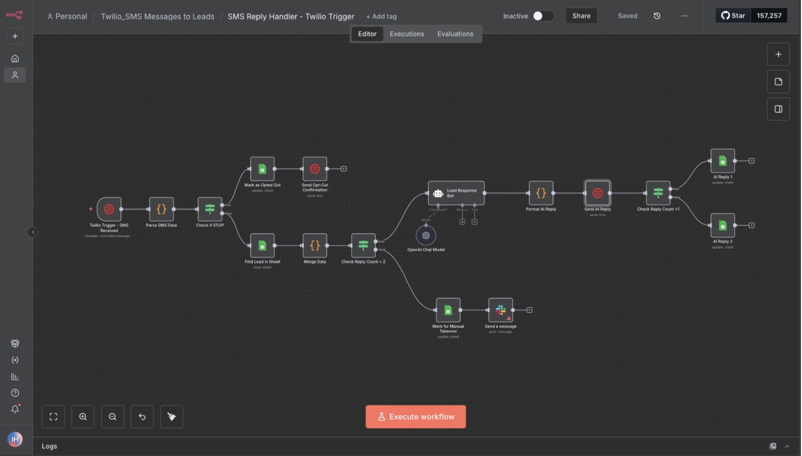Expand the left sidebar chevron
This screenshot has height=456, width=802.
33,232
